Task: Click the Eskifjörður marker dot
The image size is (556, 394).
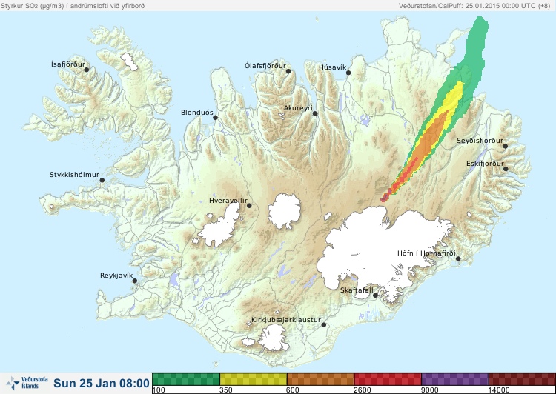Action: pyautogui.click(x=506, y=169)
